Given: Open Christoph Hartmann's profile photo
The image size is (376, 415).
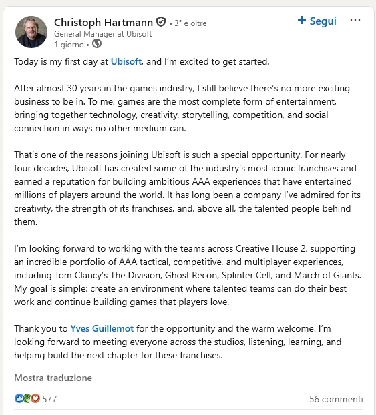Looking at the screenshot, I should (31, 32).
